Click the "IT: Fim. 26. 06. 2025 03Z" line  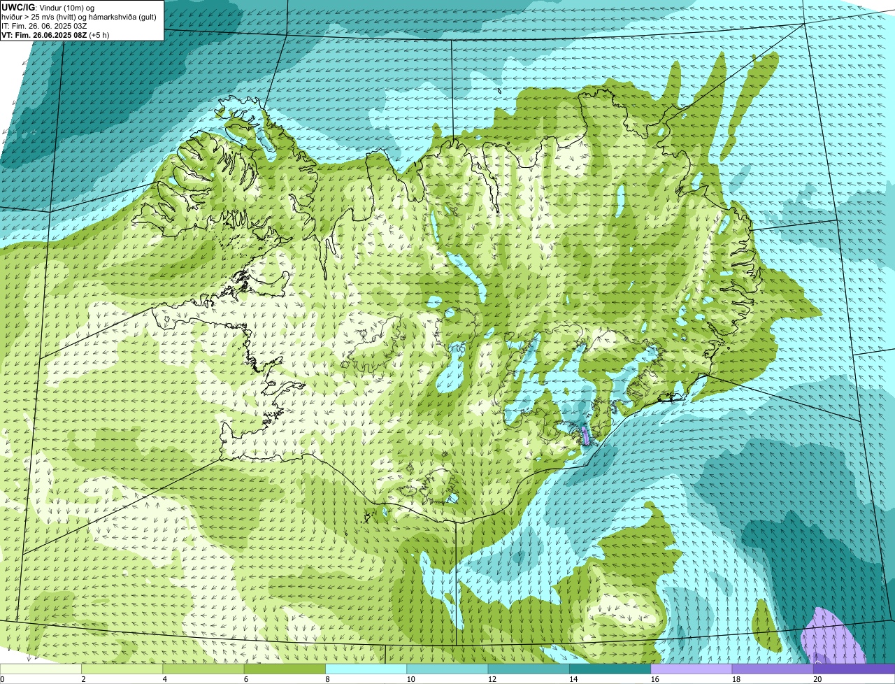44,25
